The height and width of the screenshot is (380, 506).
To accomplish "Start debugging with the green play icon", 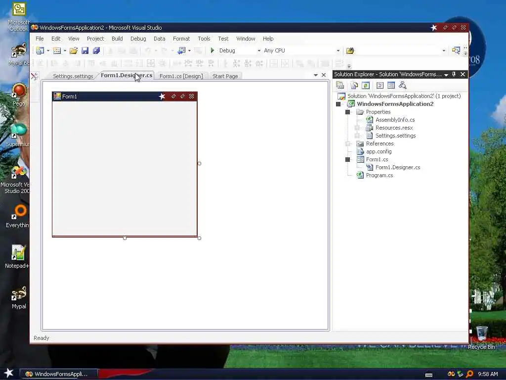I will pyautogui.click(x=212, y=50).
